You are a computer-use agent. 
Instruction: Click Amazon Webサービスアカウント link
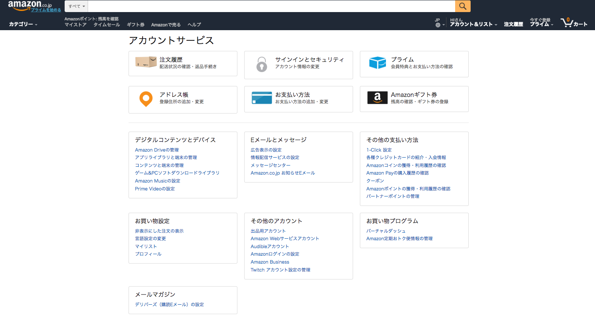pyautogui.click(x=285, y=239)
